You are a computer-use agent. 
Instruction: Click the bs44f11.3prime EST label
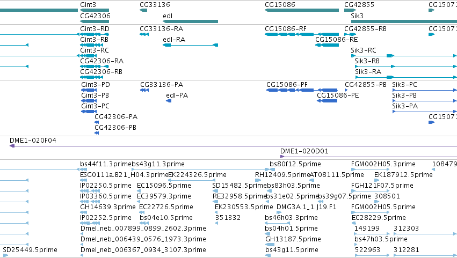tap(106, 164)
